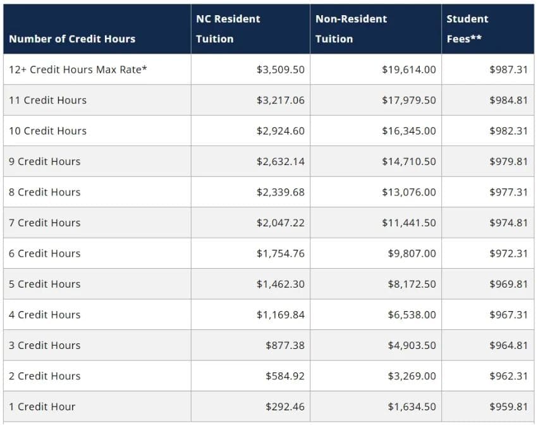Select the NC Resident Tuition column header

pos(228,29)
